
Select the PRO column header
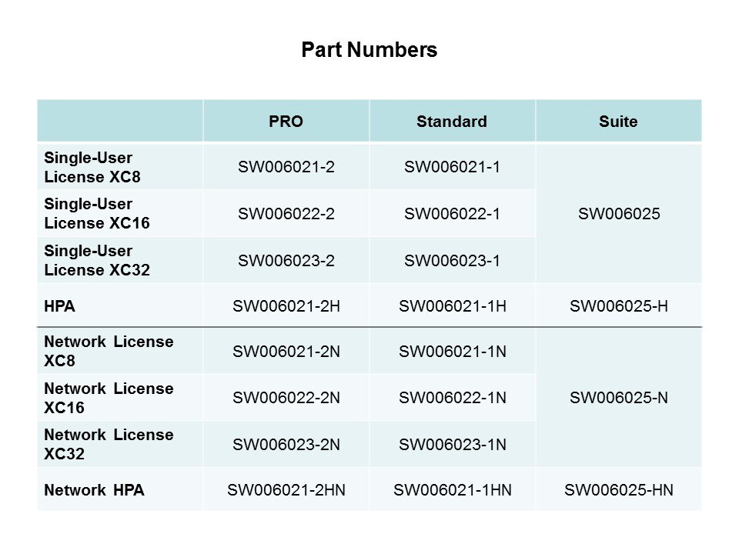pyautogui.click(x=286, y=122)
